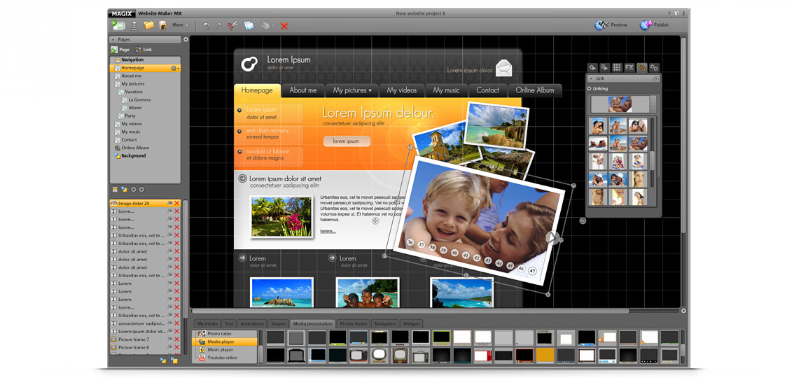
Task: Click the lorem ipsum button on orange banner
Action: (347, 141)
